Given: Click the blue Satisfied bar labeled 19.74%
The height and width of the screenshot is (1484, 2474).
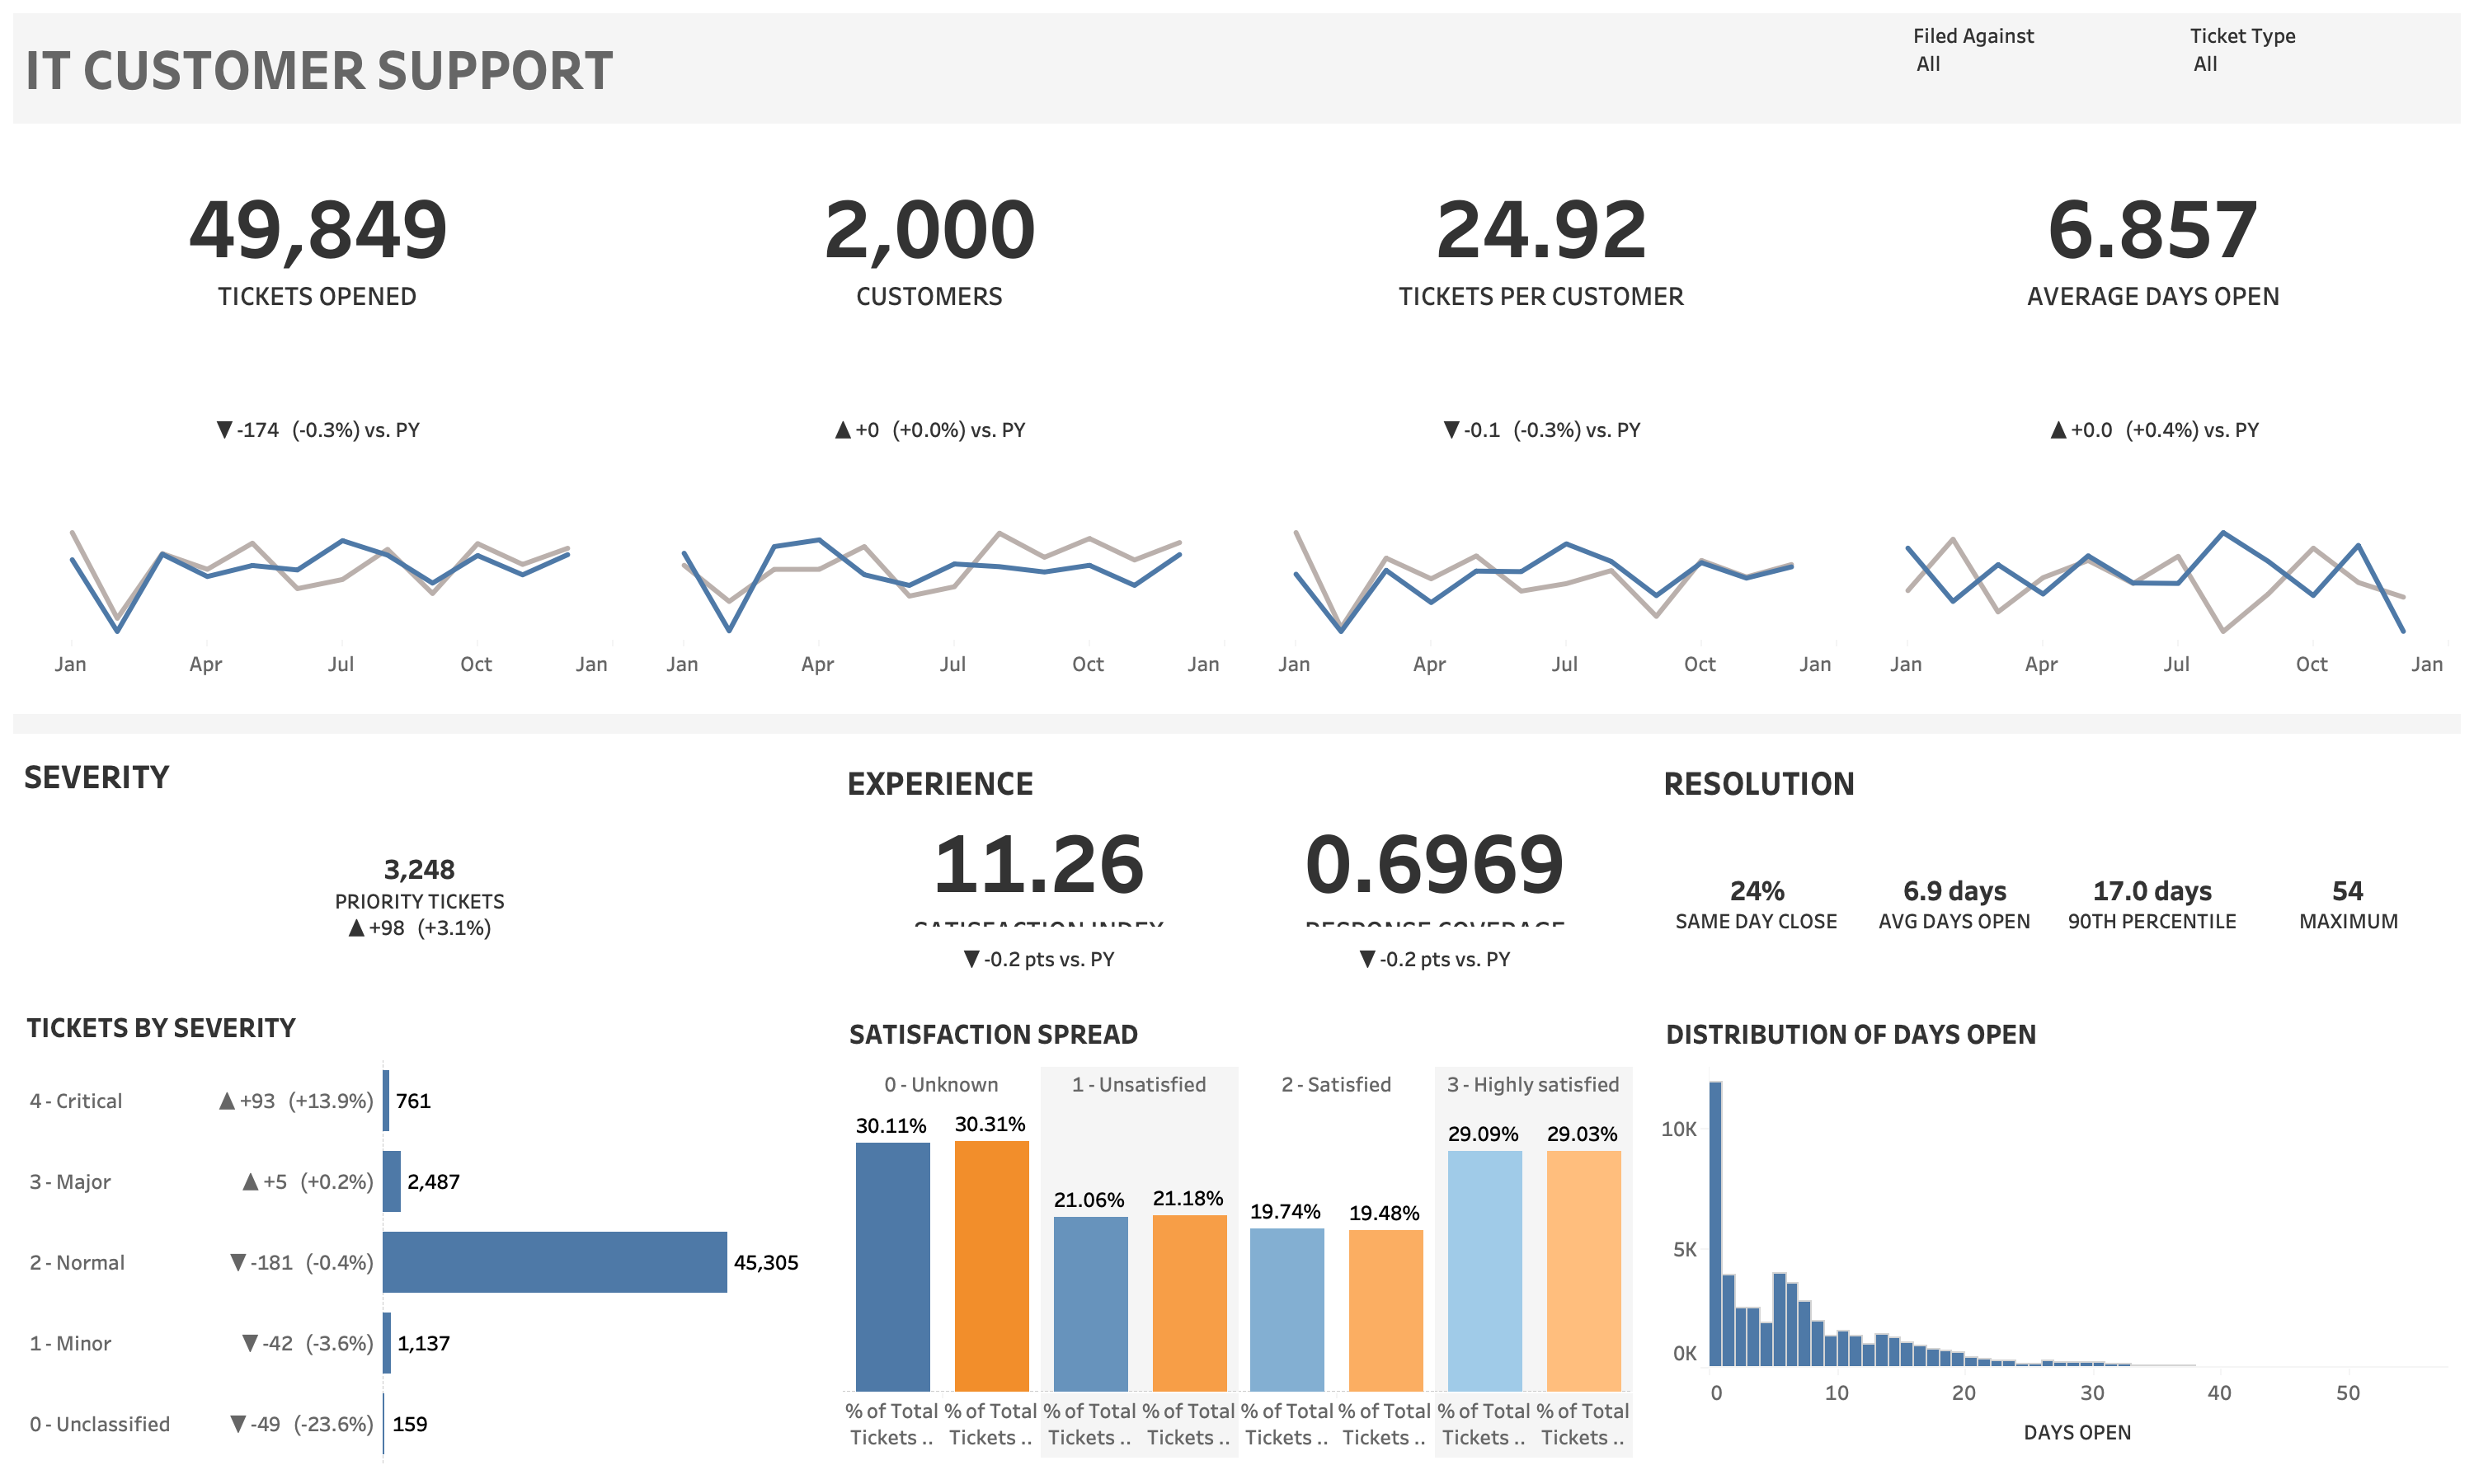Looking at the screenshot, I should (1287, 1310).
